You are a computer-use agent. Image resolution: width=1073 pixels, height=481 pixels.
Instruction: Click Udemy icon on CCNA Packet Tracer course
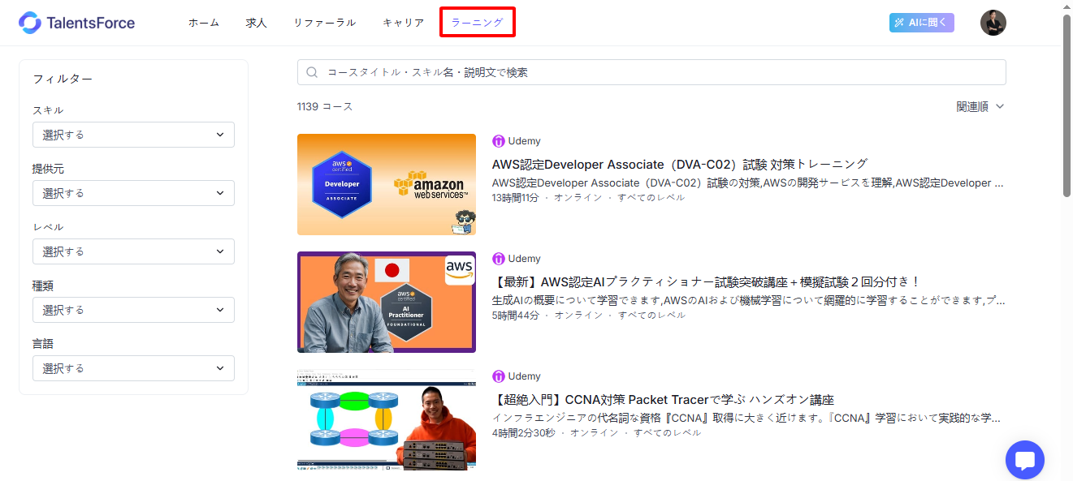pyautogui.click(x=499, y=376)
